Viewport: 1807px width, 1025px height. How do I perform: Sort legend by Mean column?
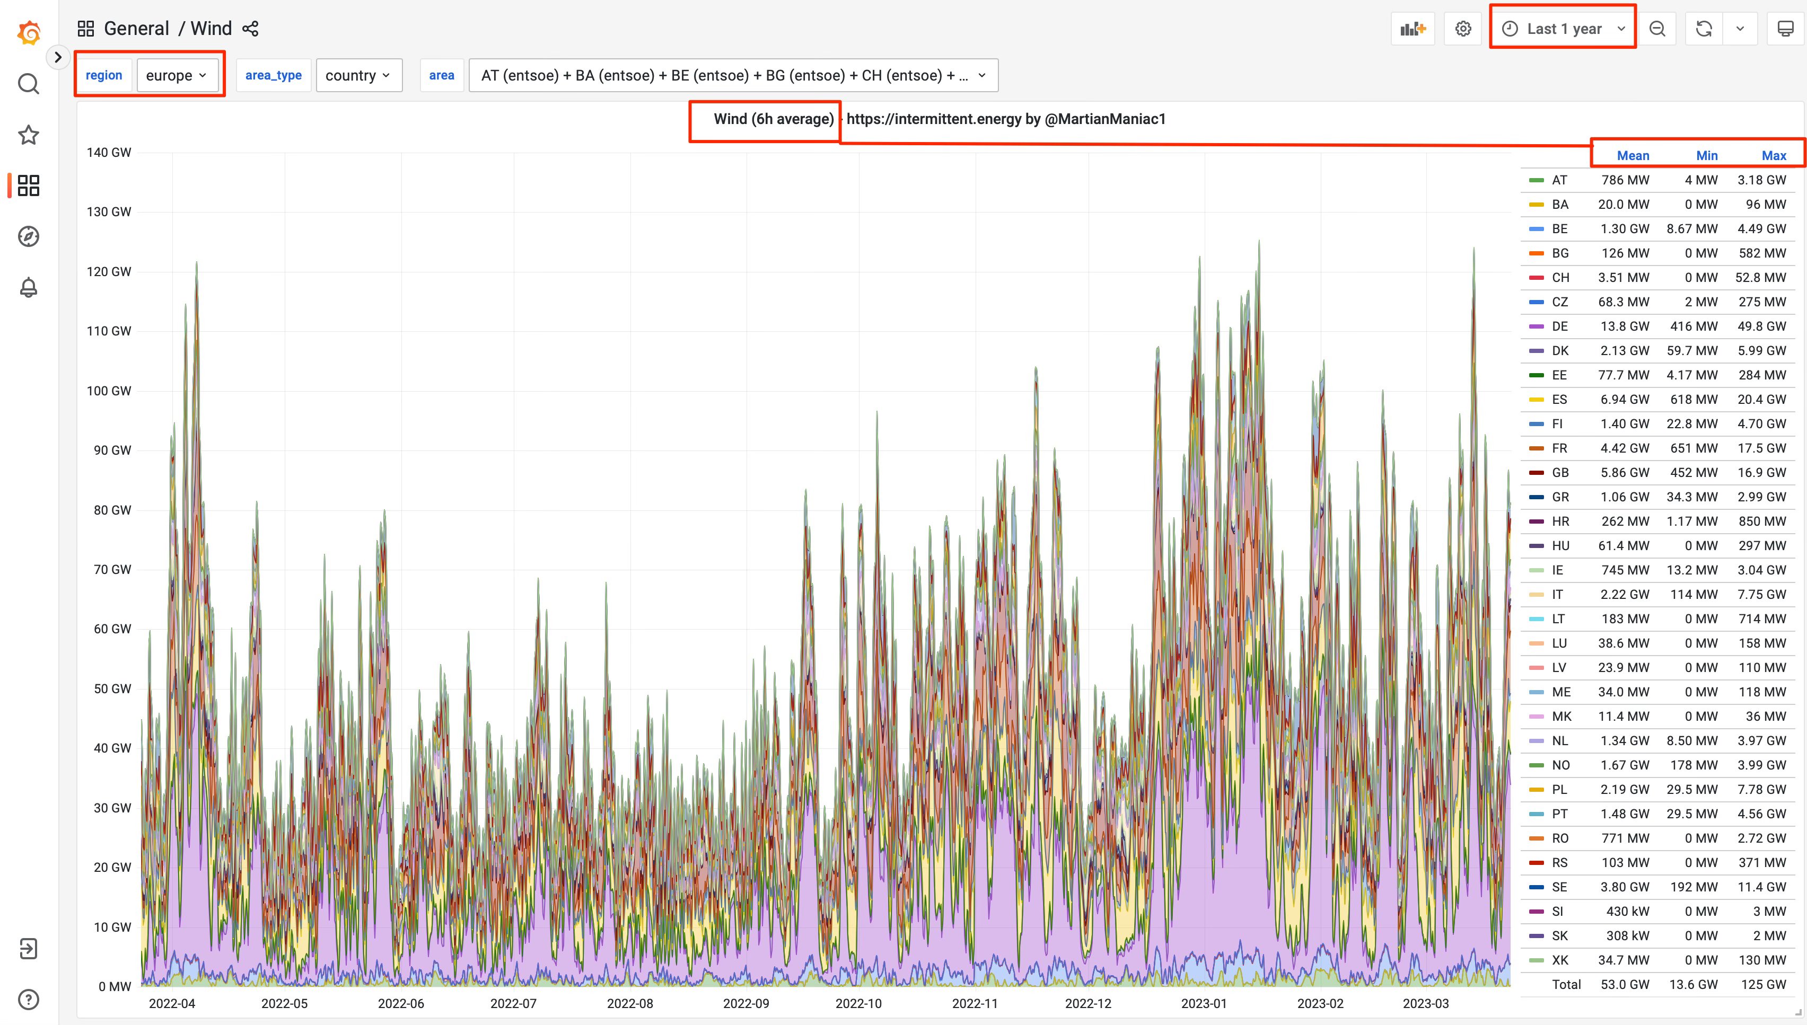tap(1633, 156)
